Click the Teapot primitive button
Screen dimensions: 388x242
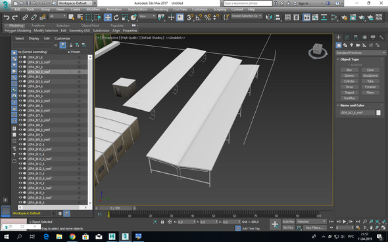(x=349, y=92)
